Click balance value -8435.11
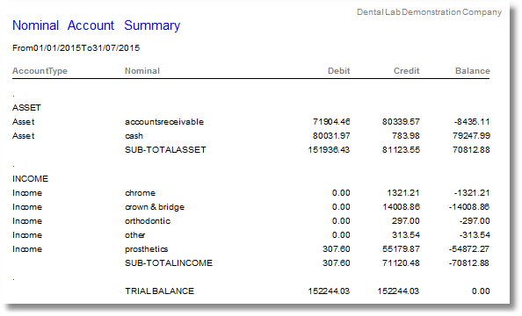 [472, 122]
